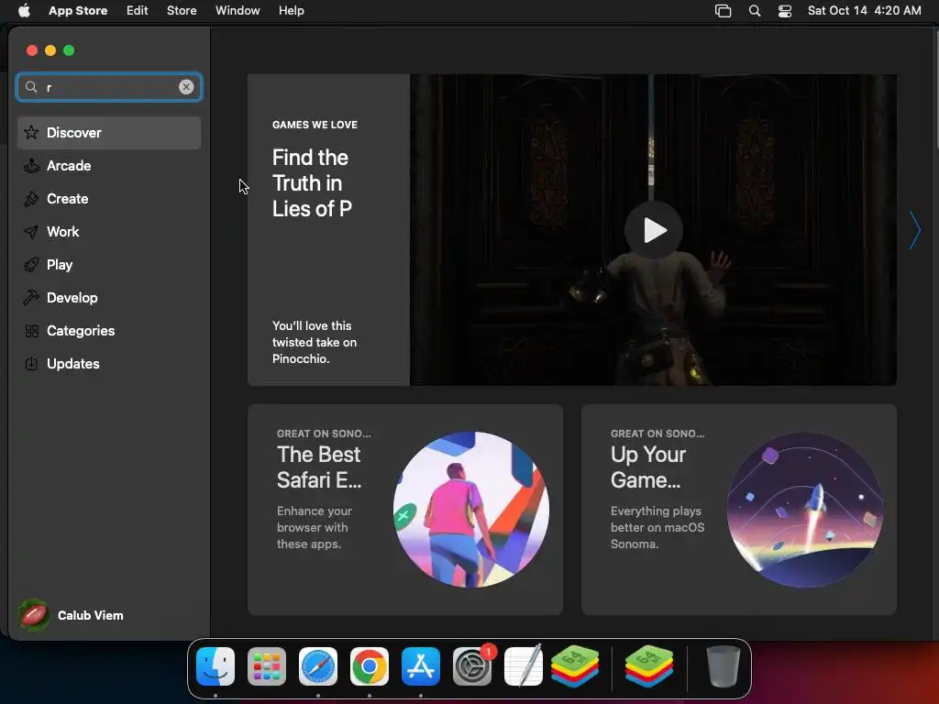
Task: Open The Best Safari Extensions story artwork
Action: click(x=471, y=510)
